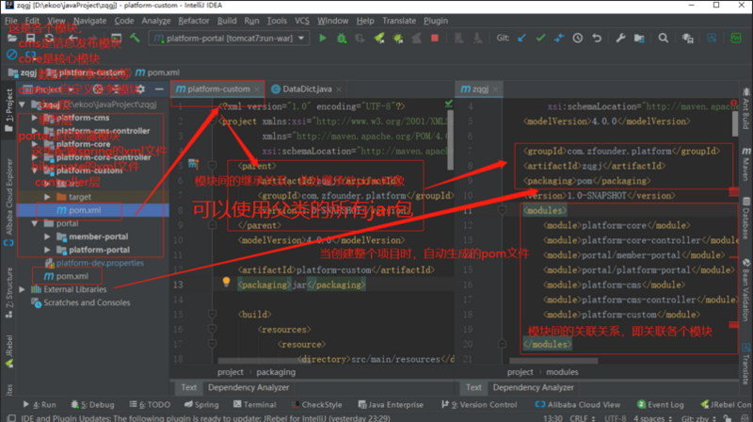The width and height of the screenshot is (753, 422).
Task: Start debugging with the bug icon
Action: pyautogui.click(x=342, y=38)
